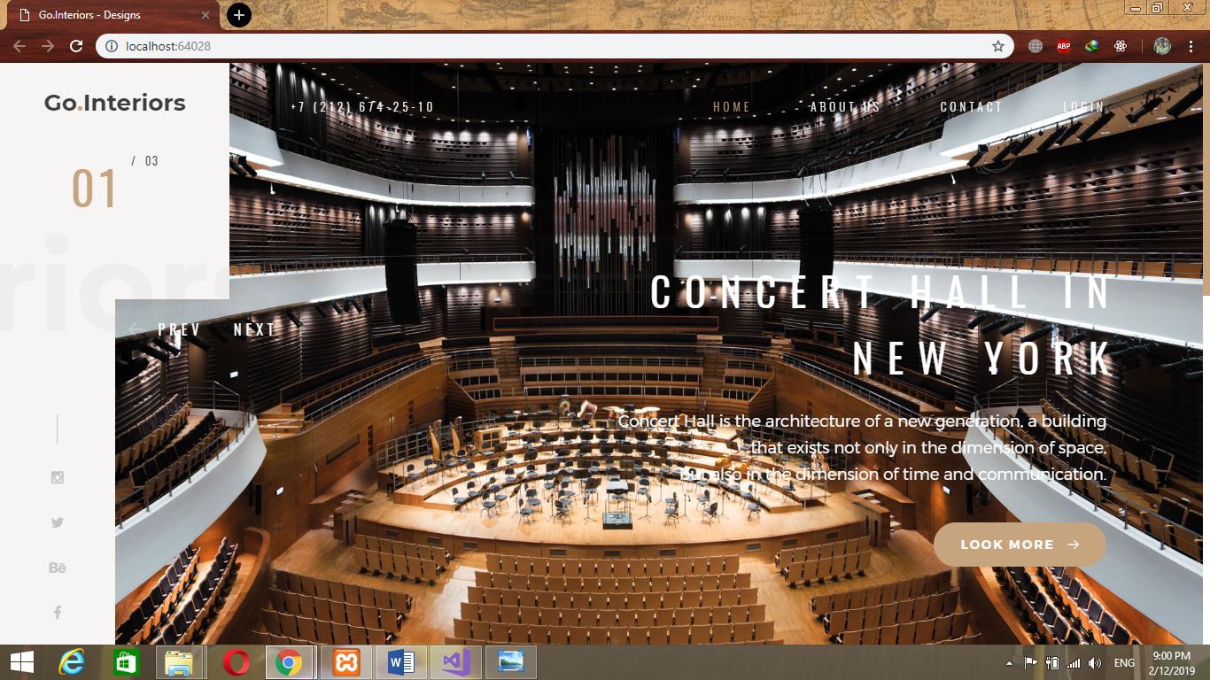Close the Go.Interiors - Designs tab
Image resolution: width=1210 pixels, height=680 pixels.
(x=206, y=15)
